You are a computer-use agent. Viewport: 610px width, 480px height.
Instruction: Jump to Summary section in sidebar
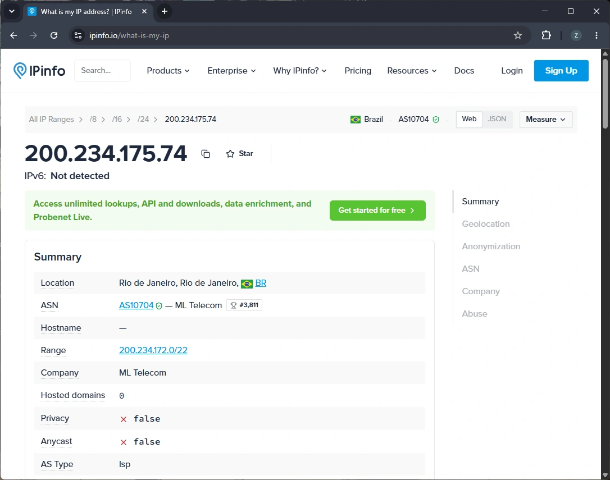[x=480, y=202]
